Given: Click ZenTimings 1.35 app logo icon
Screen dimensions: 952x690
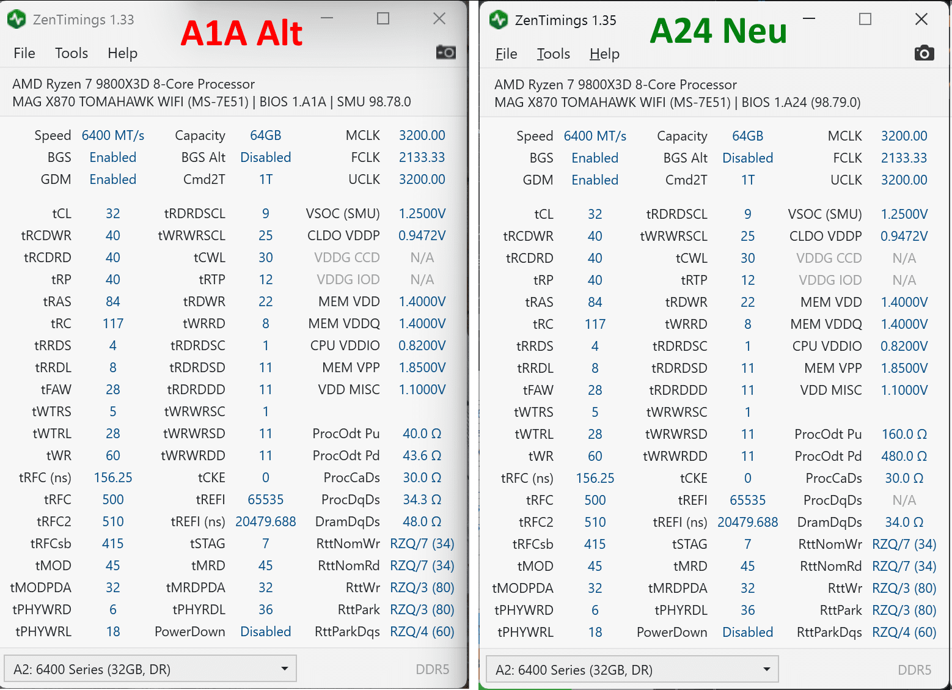Looking at the screenshot, I should coord(499,20).
